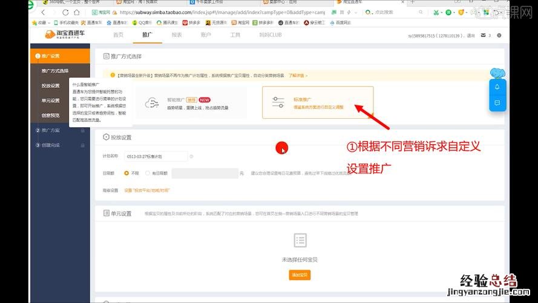Click the scissors screenshot extension icon
Image resolution: width=538 pixels, height=303 pixels.
436,12
